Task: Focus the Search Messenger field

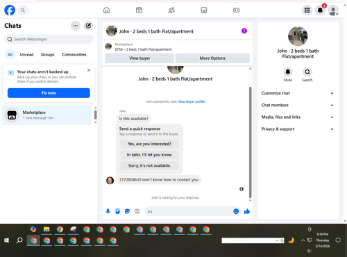Action: click(x=49, y=39)
